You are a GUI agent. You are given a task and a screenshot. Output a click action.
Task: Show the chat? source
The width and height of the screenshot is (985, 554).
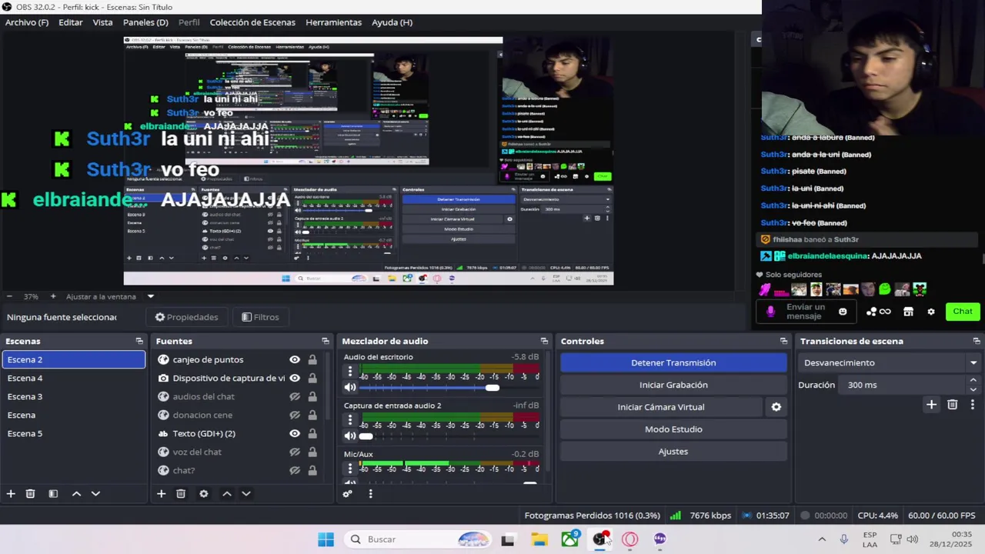click(294, 470)
